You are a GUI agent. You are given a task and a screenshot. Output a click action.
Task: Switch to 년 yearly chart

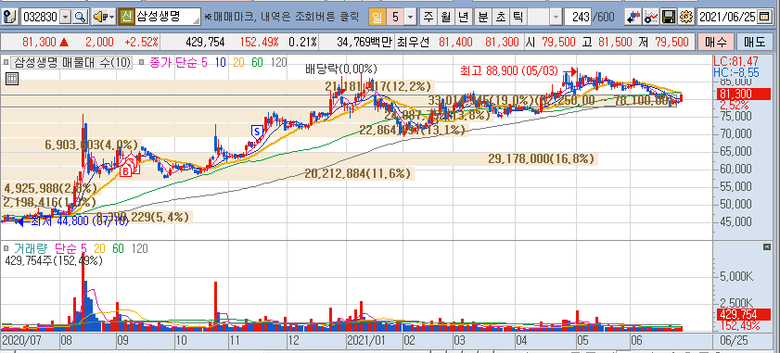(x=464, y=18)
